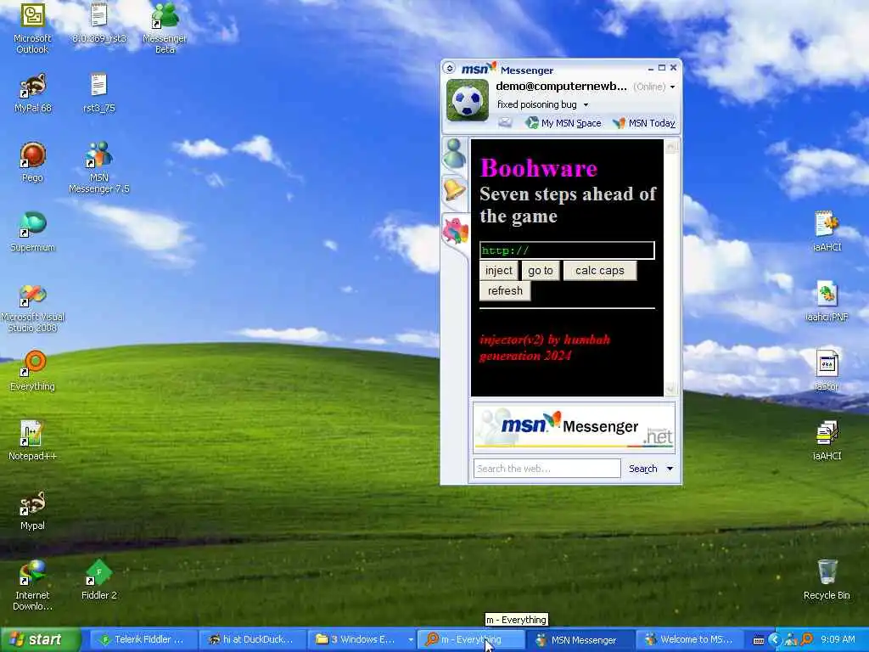The height and width of the screenshot is (652, 869).
Task: Expand the Search options dropdown arrow
Action: pos(670,469)
